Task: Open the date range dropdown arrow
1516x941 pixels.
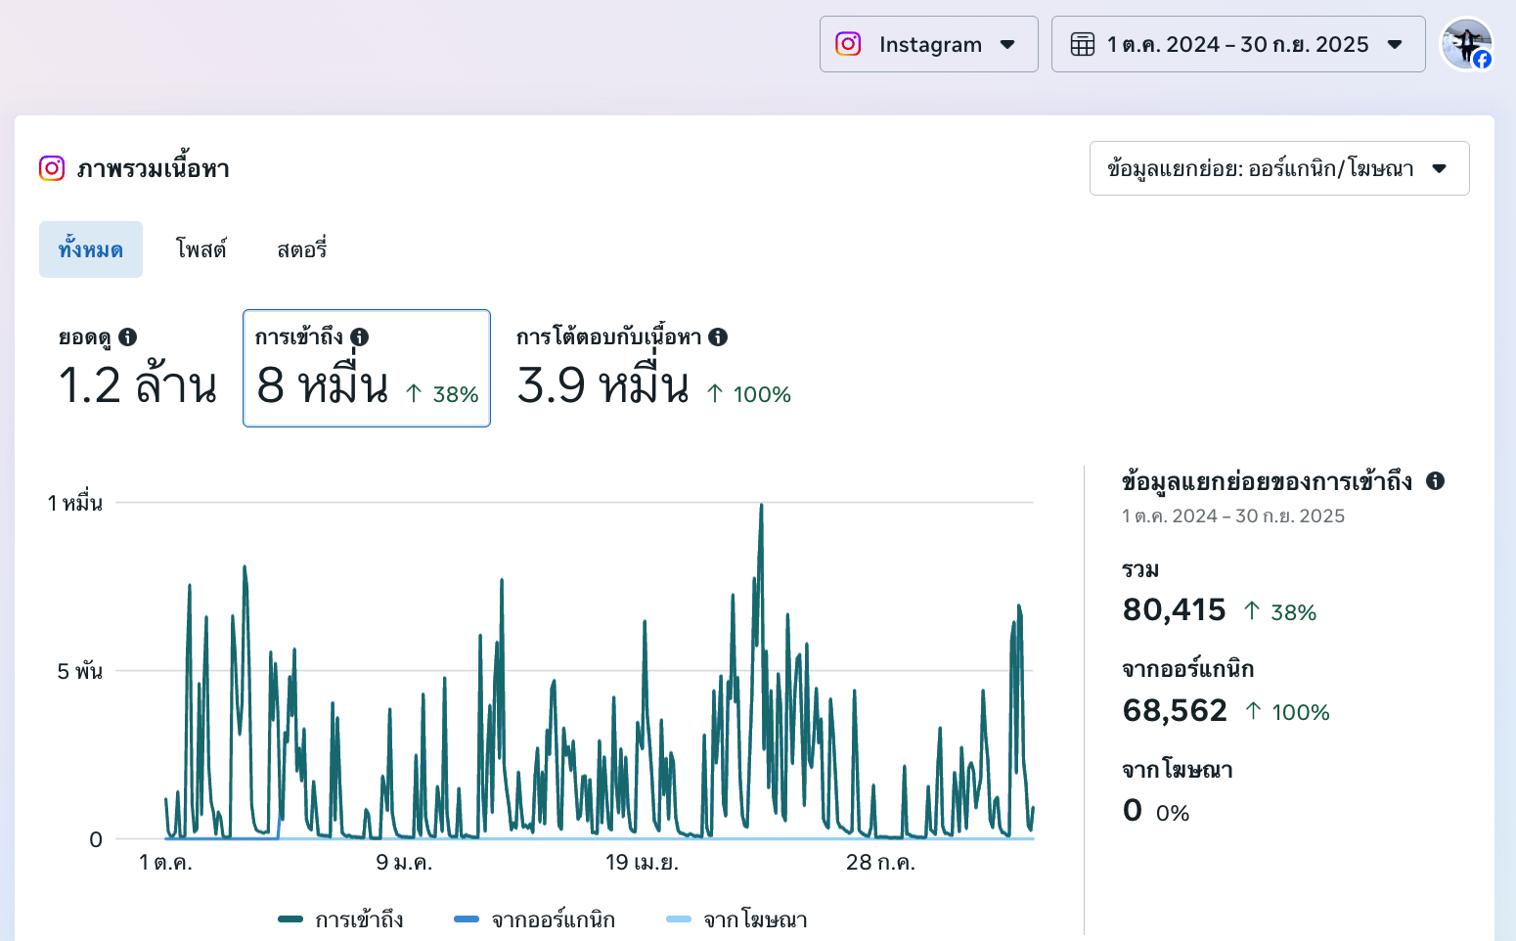Action: [1395, 45]
